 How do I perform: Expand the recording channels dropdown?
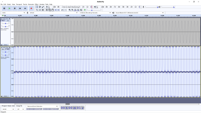[x=95, y=13]
